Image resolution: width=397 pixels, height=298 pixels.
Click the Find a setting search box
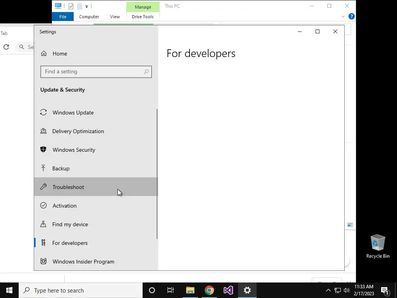coord(96,72)
